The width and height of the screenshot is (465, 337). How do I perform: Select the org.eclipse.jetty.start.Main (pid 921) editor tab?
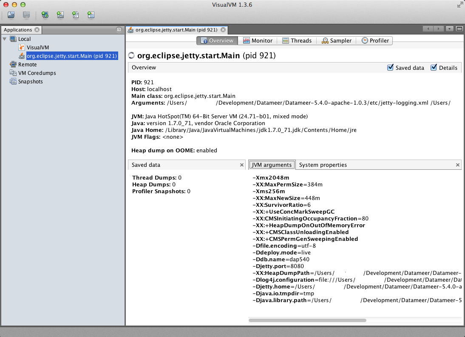tap(176, 30)
